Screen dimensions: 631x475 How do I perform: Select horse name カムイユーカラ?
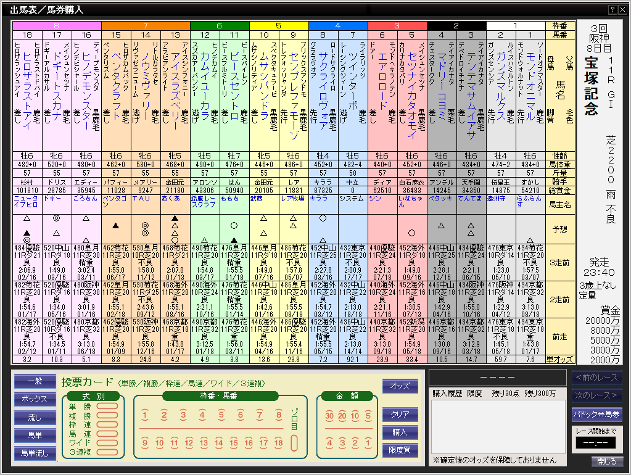[205, 86]
